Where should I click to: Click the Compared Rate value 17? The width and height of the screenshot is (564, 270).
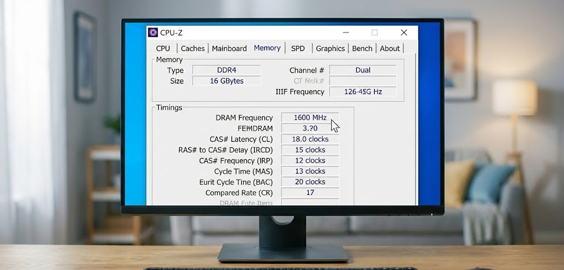(x=310, y=193)
